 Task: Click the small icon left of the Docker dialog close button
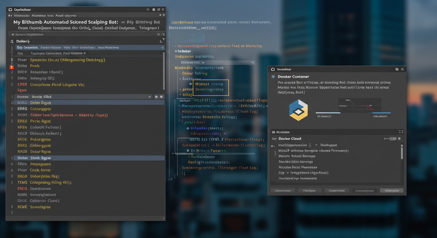pos(397,69)
